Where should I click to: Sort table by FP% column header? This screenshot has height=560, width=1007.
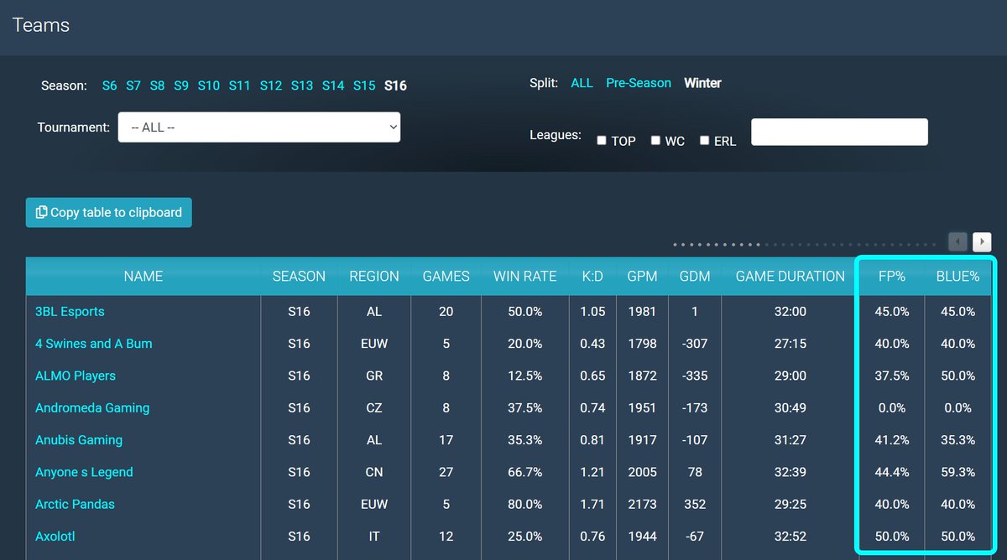point(892,277)
